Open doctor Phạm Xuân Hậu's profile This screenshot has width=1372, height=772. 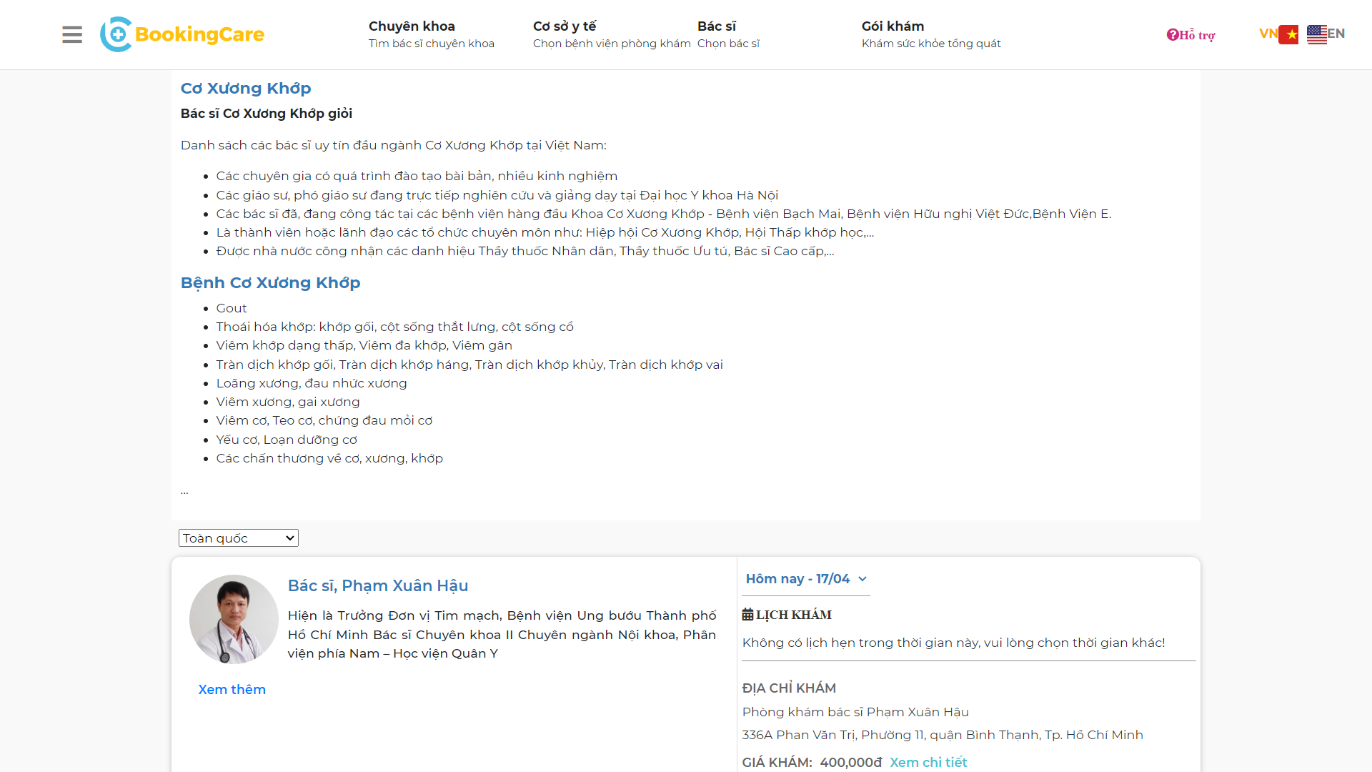click(378, 585)
